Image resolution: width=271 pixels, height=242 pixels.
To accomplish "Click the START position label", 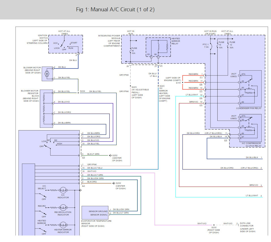I will pos(74,43).
